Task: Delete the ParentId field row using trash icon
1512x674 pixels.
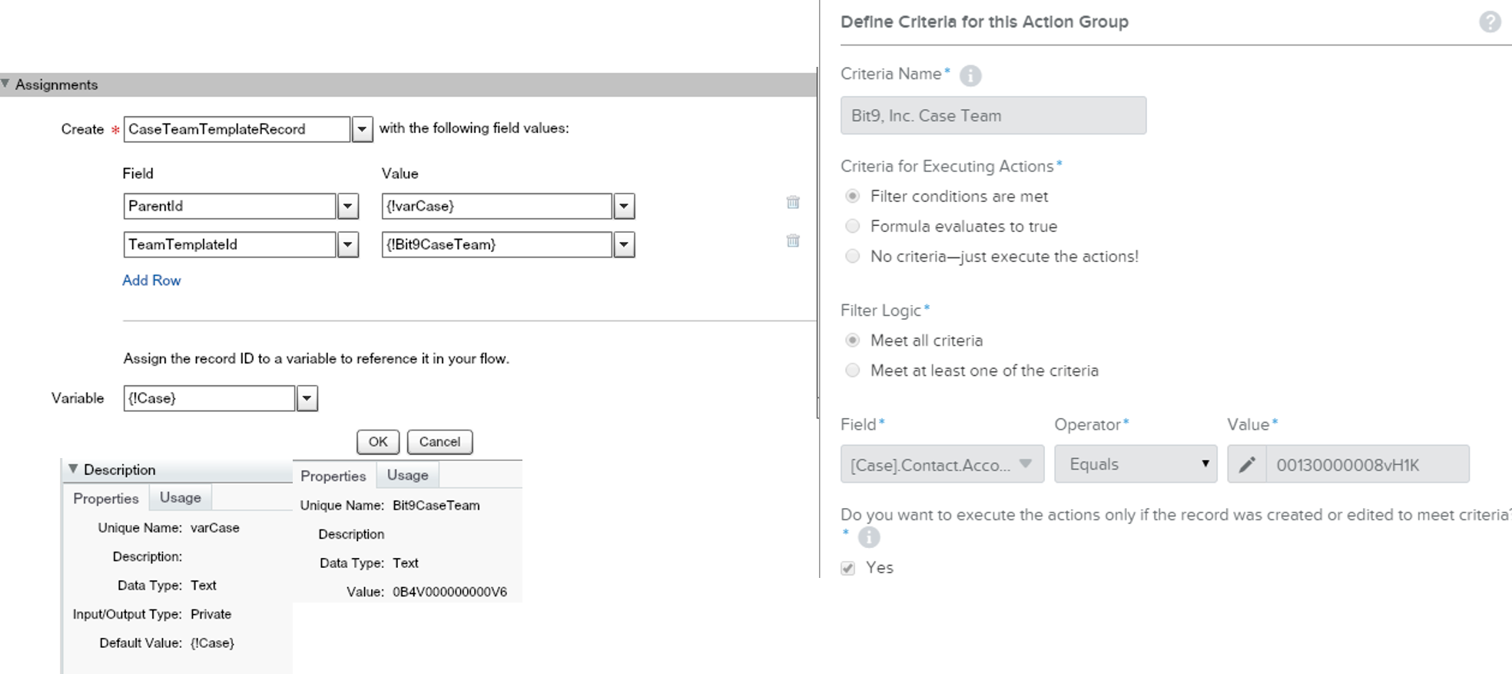Action: tap(793, 202)
